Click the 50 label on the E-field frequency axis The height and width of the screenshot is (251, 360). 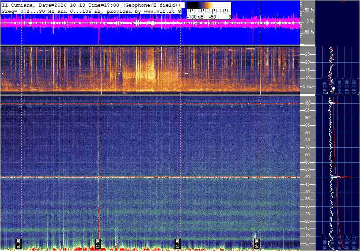click(307, 177)
